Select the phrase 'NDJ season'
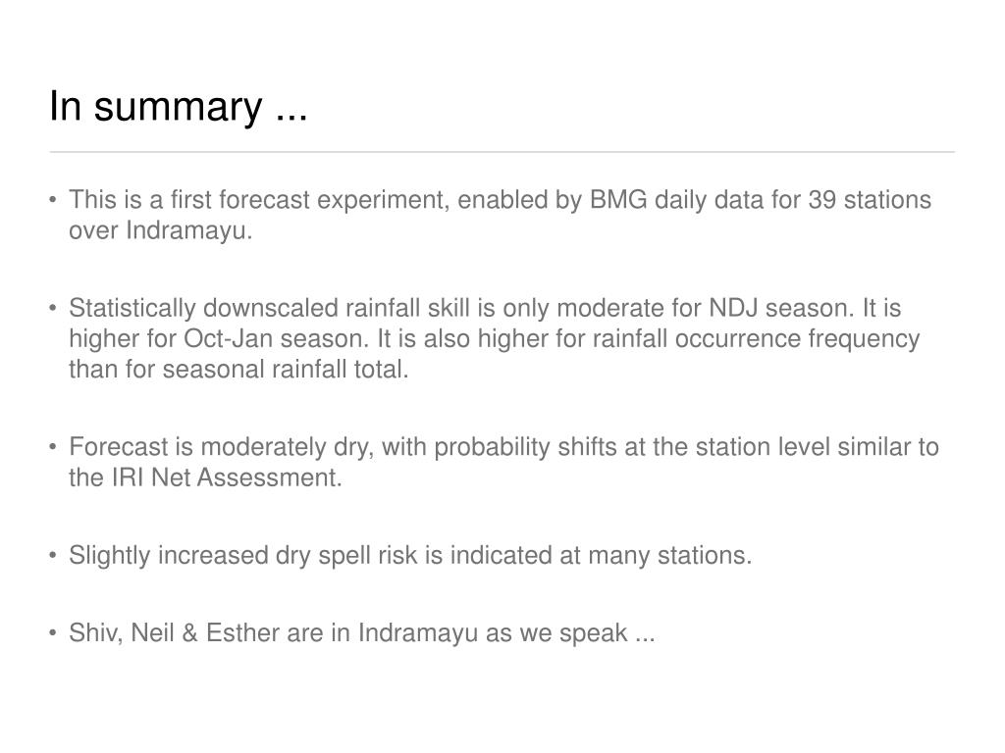The width and height of the screenshot is (1005, 753). (x=781, y=308)
